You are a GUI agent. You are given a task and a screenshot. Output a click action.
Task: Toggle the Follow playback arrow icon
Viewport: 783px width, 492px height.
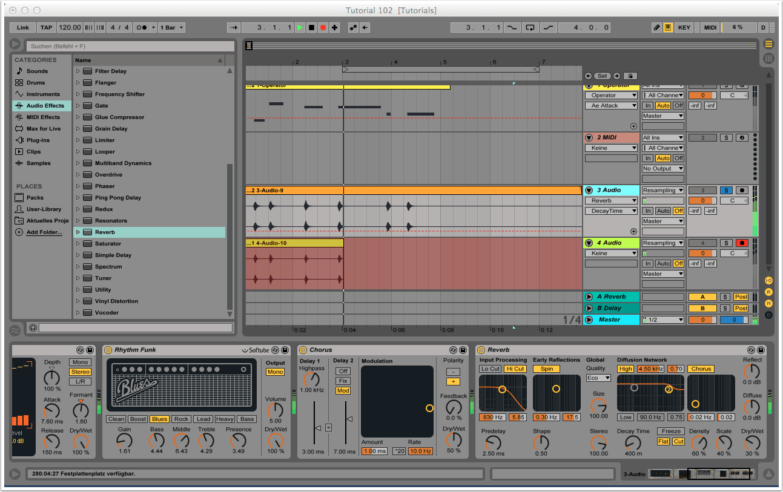pos(234,27)
